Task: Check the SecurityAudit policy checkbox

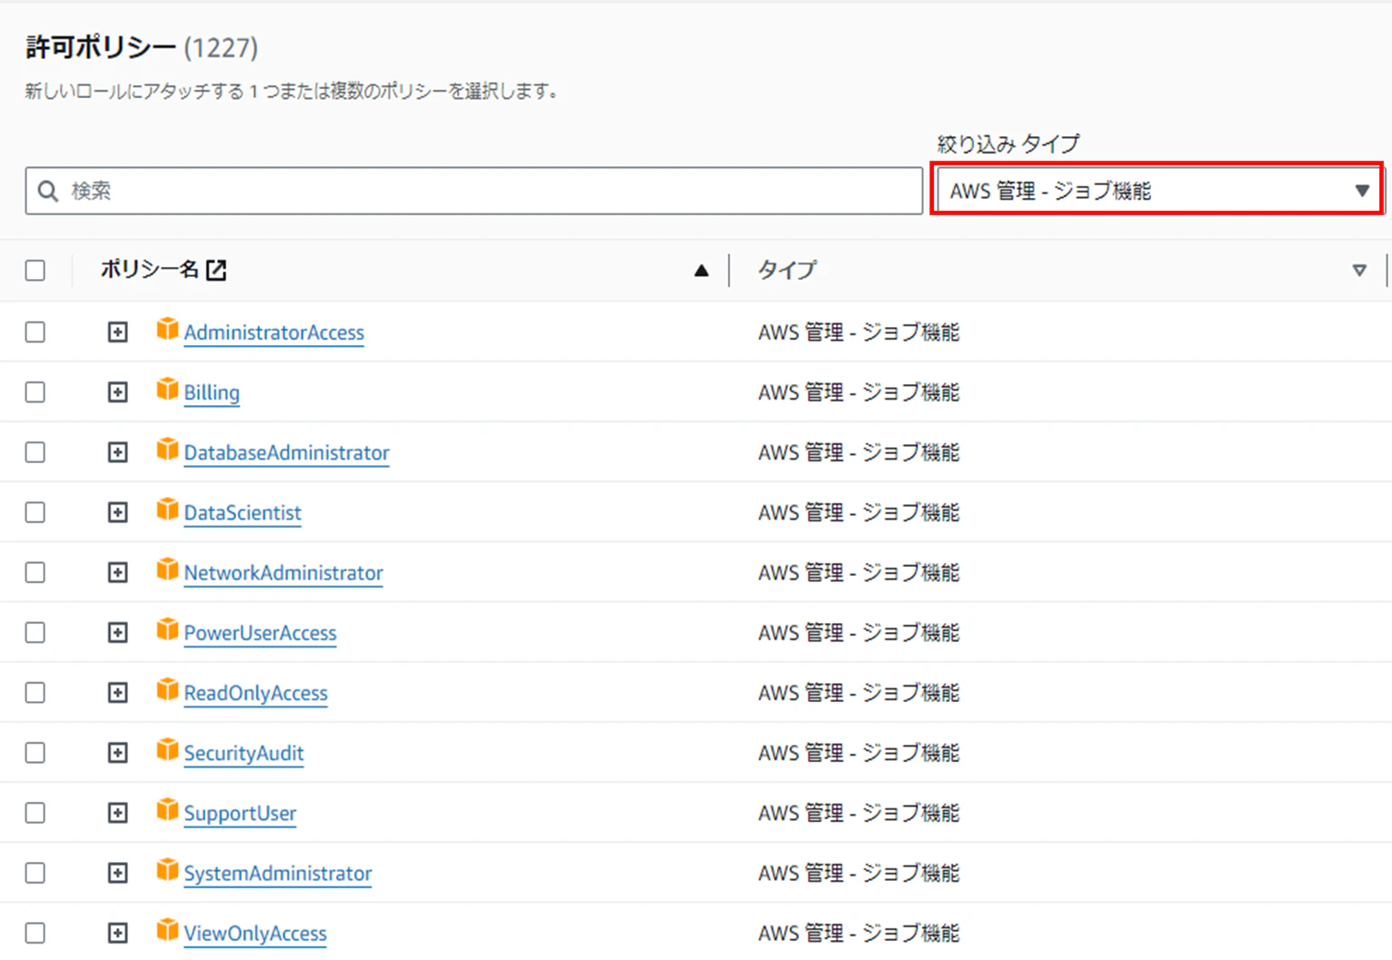Action: point(35,753)
